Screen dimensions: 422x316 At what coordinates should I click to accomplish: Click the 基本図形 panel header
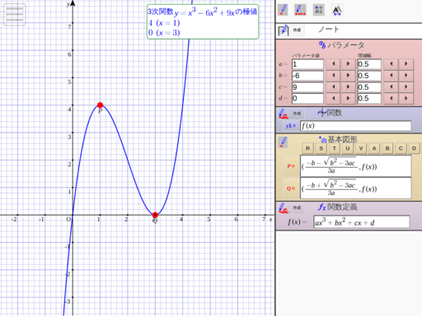tap(338, 140)
